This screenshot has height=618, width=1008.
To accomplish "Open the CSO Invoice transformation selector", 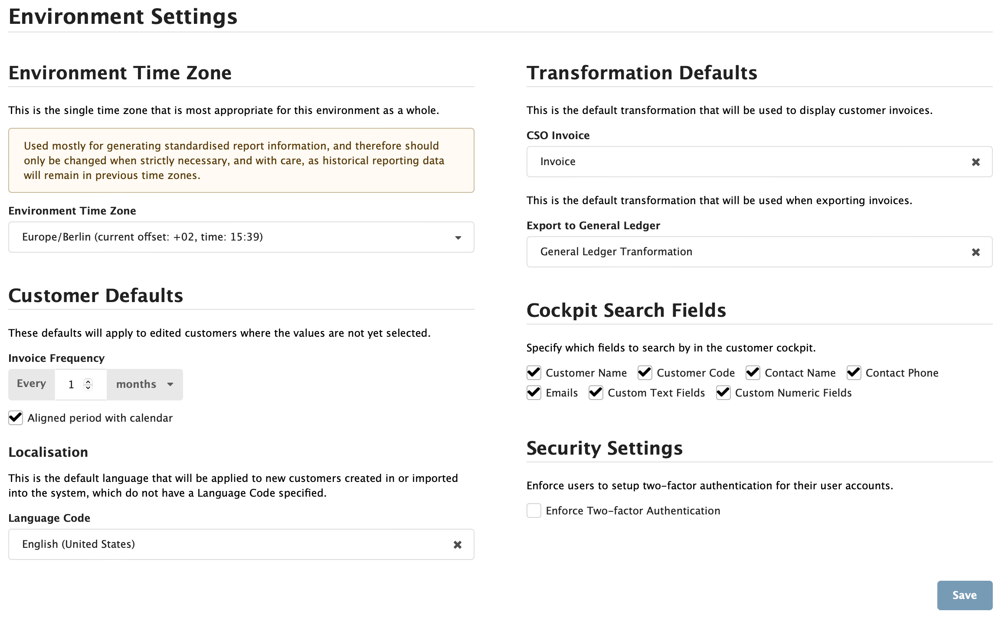I will point(737,162).
